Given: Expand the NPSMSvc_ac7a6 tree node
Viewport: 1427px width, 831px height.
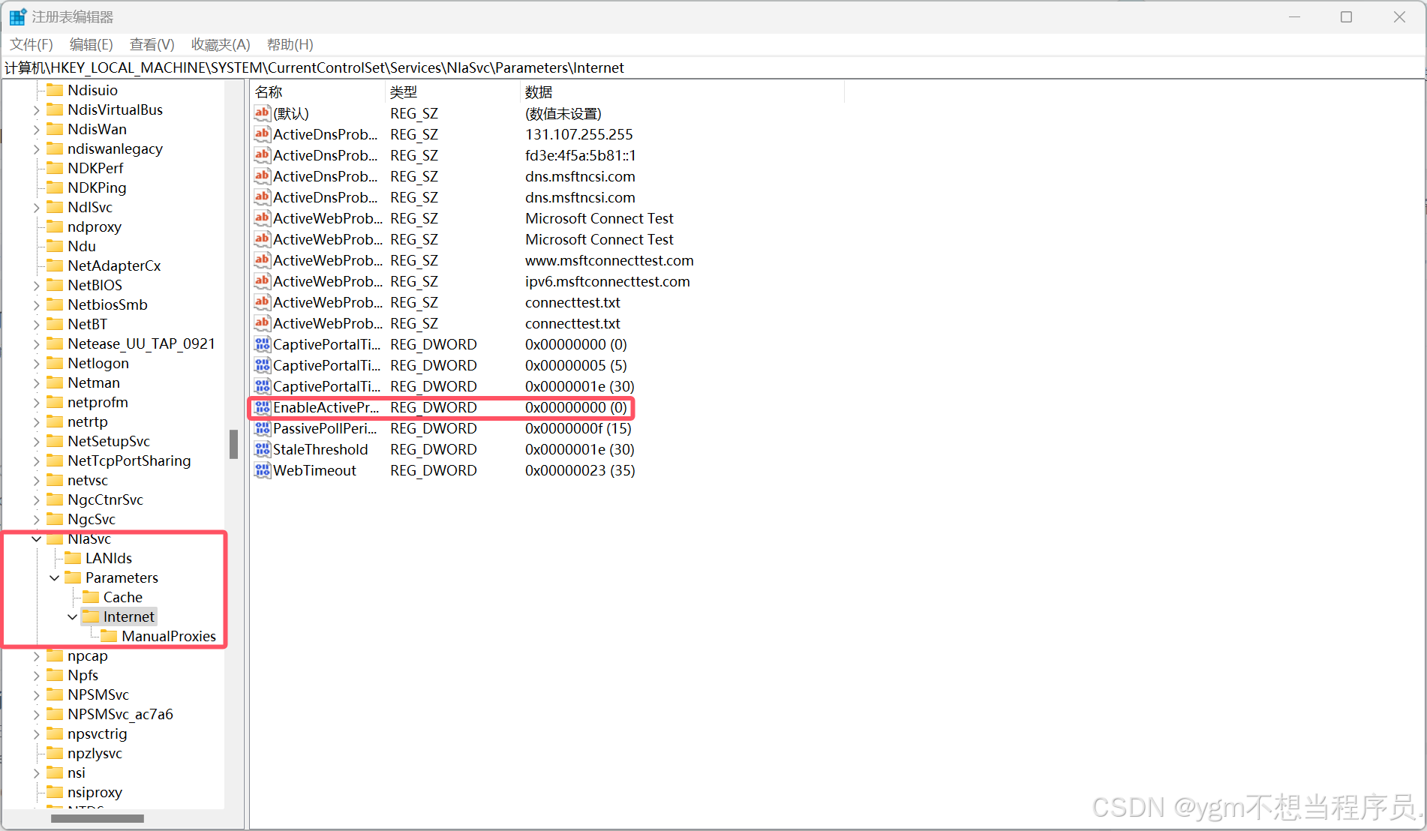Looking at the screenshot, I should click(36, 714).
